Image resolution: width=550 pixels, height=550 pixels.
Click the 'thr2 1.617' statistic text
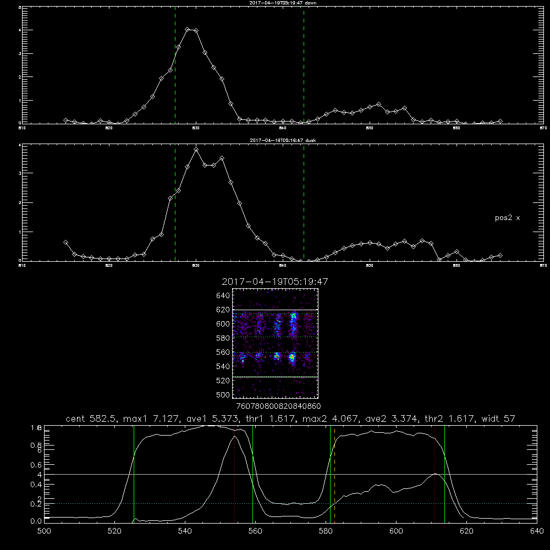450,419
